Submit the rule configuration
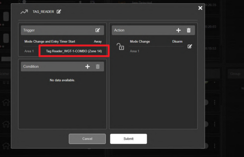The image size is (244, 157). (x=128, y=139)
